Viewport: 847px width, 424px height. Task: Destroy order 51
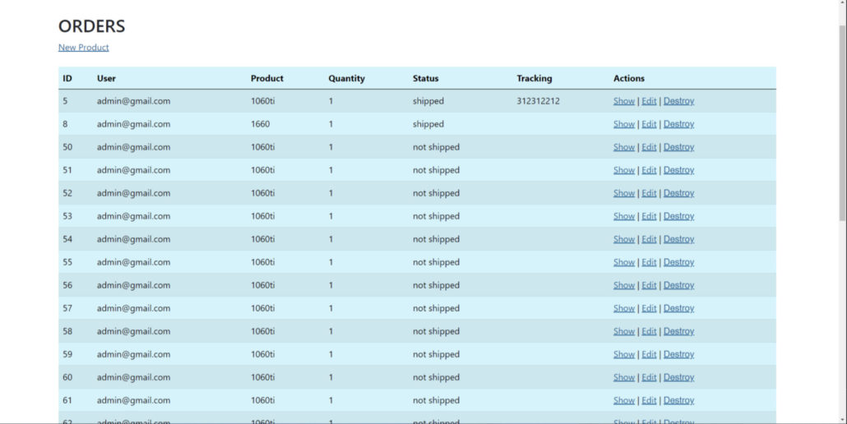678,170
